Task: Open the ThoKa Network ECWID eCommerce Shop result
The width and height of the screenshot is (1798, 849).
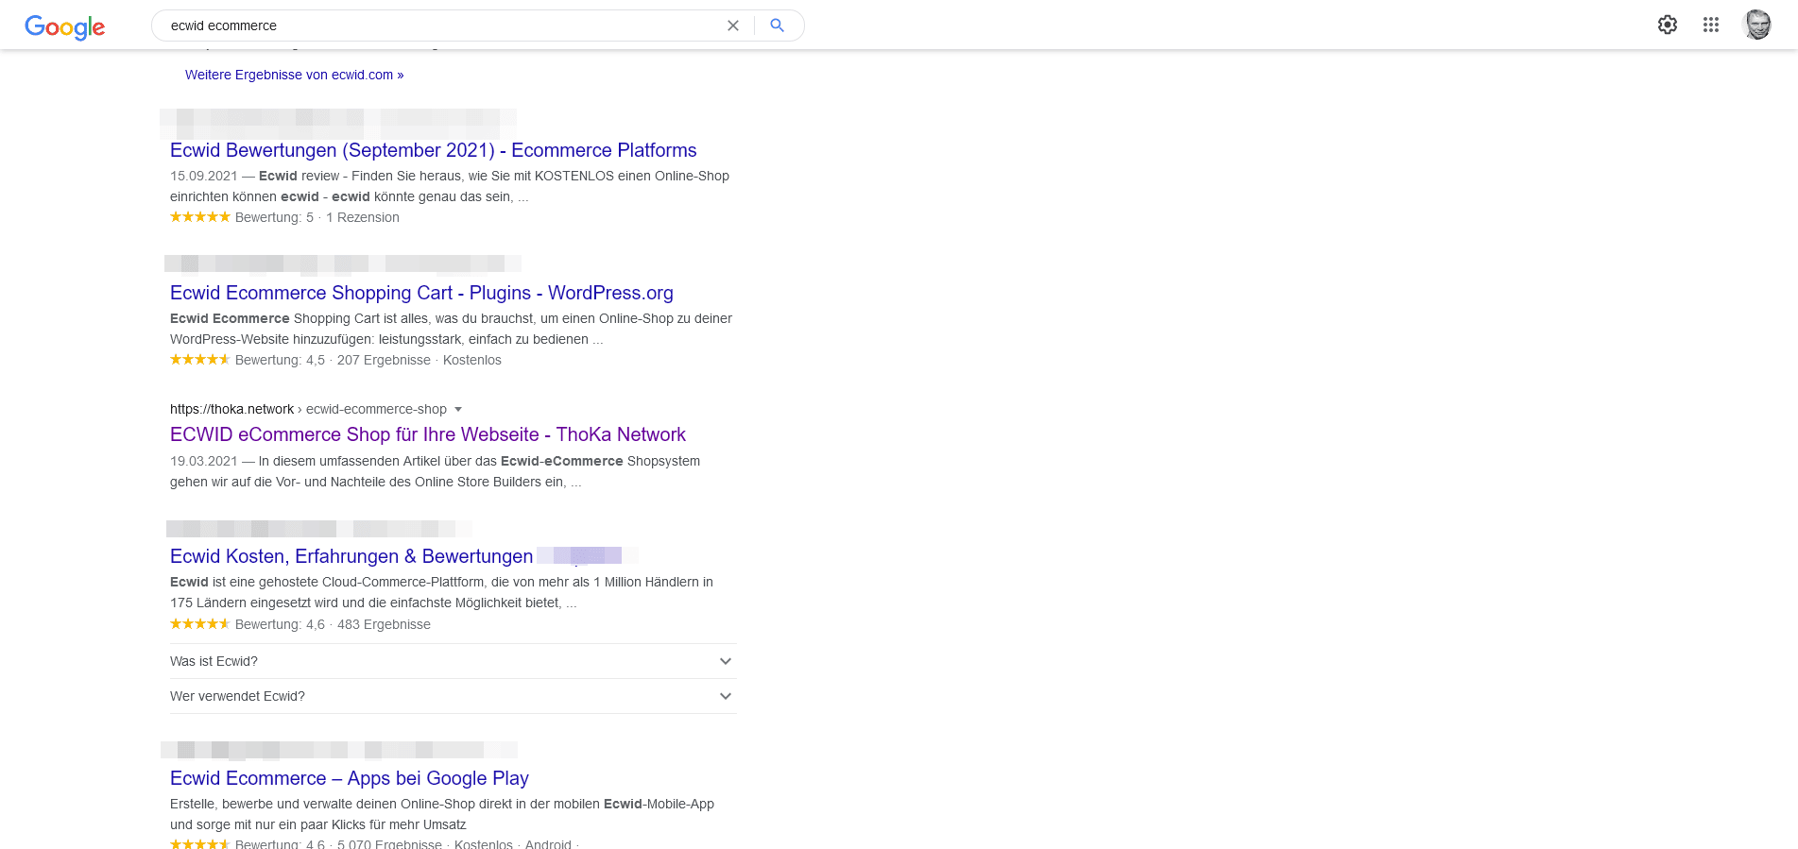Action: tap(427, 434)
